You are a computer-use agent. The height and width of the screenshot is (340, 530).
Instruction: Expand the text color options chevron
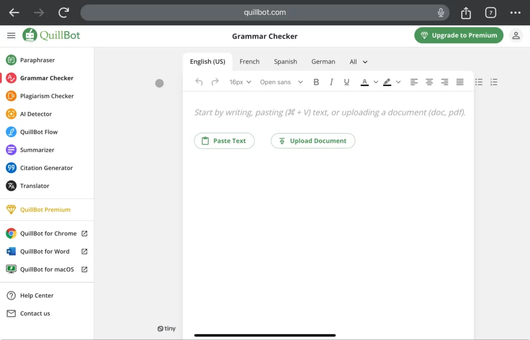click(376, 82)
